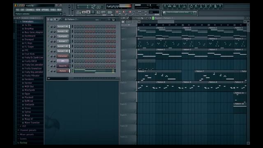The width and height of the screenshot is (263, 148).
Task: Click the PoiZone piano roll preview strip
Action: click(95, 71)
